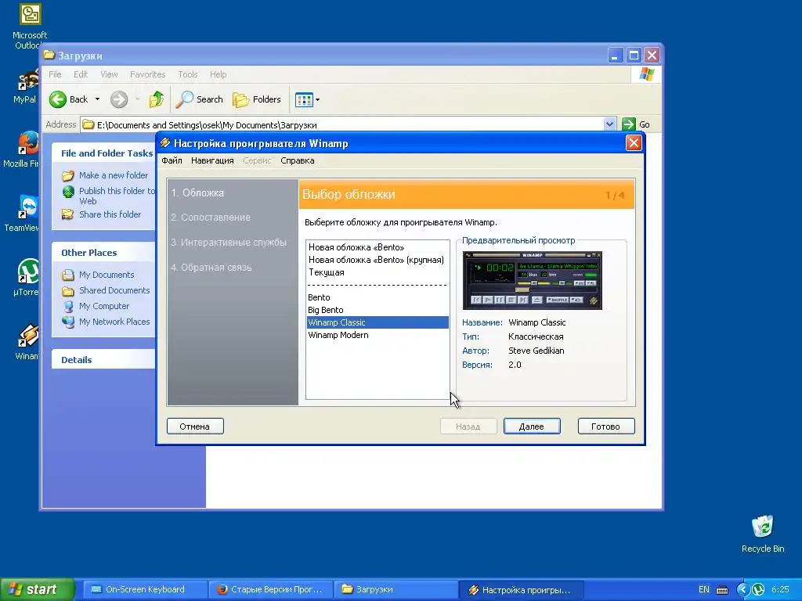Viewport: 802px width, 601px height.
Task: Click EN language indicator in tray
Action: [704, 590]
